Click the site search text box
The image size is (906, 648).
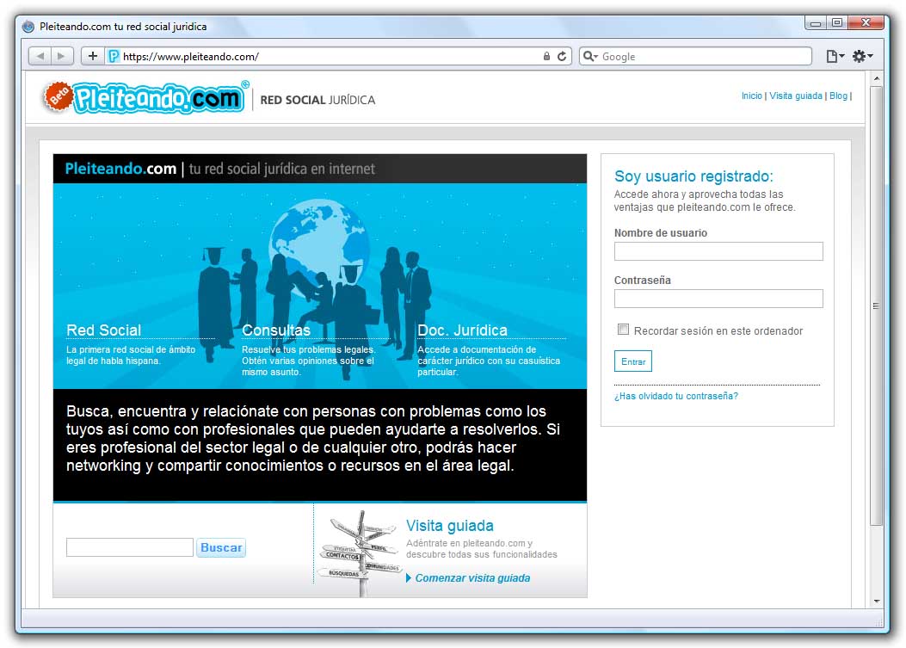129,547
